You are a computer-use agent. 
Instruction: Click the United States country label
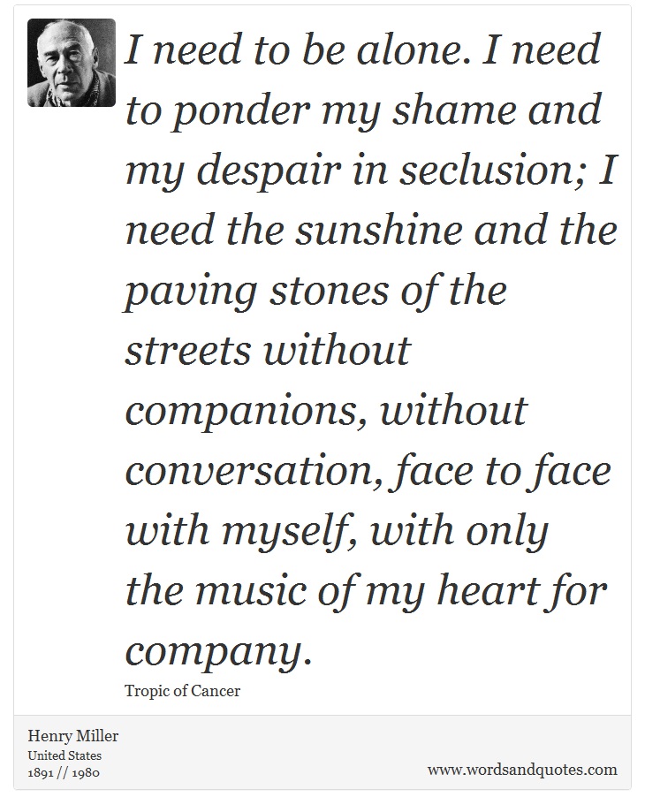tap(64, 755)
